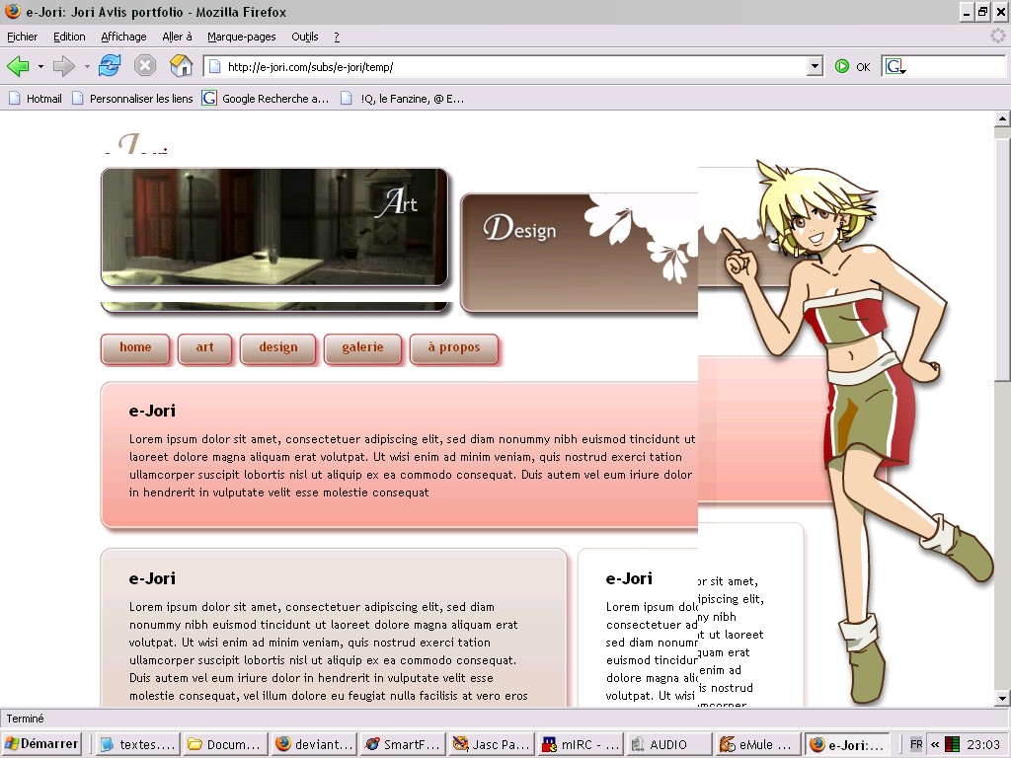Click the galerie navigation button
The width and height of the screenshot is (1011, 758).
click(x=363, y=348)
